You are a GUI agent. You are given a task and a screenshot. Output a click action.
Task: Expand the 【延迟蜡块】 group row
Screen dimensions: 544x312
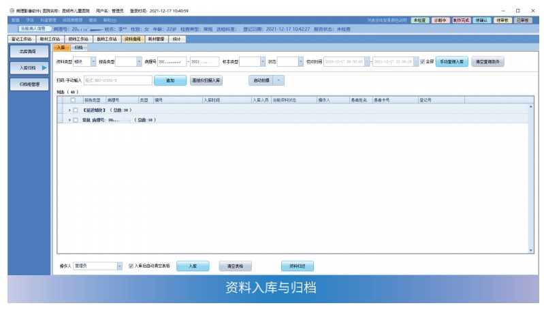click(69, 110)
